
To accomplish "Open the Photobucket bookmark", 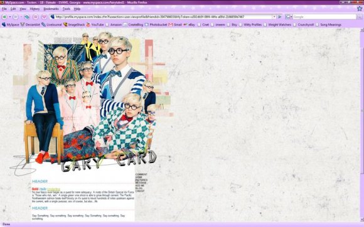I will point(156,24).
